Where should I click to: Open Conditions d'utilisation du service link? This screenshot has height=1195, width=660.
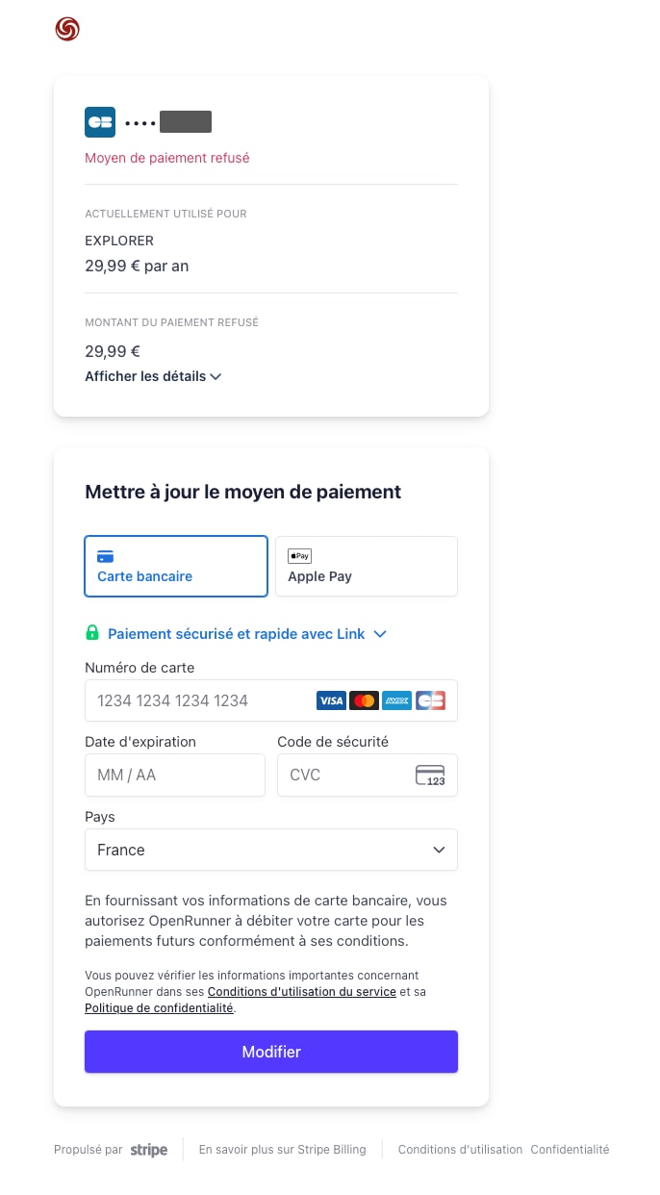point(302,991)
